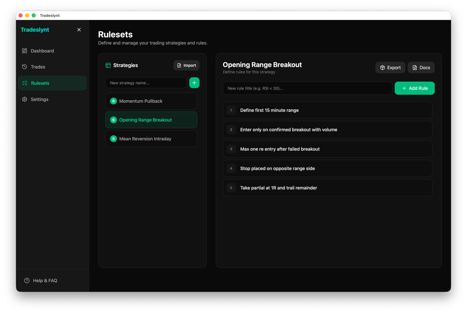Click the "Define rules for this strategy" subtitle
This screenshot has width=467, height=313.
pyautogui.click(x=249, y=72)
